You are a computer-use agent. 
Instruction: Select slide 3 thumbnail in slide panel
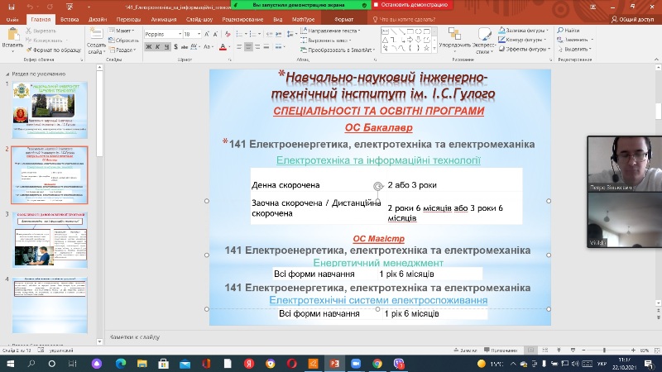pos(51,240)
